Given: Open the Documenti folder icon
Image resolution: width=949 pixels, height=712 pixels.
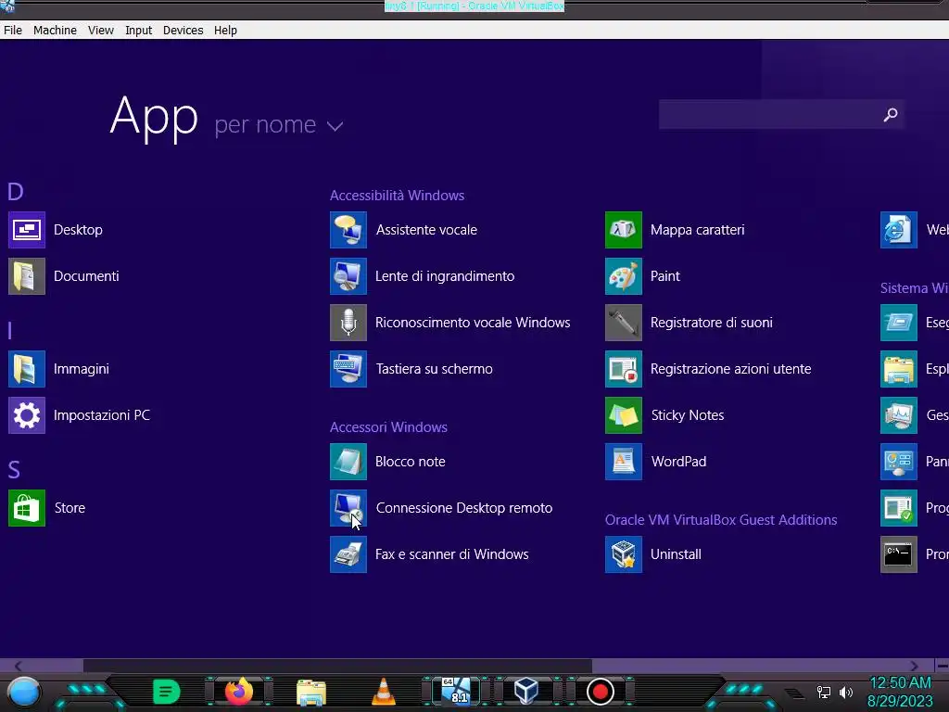Looking at the screenshot, I should 27,276.
